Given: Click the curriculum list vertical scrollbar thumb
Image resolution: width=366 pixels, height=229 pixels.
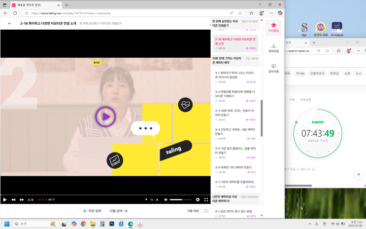Looking at the screenshot, I should [x=262, y=118].
